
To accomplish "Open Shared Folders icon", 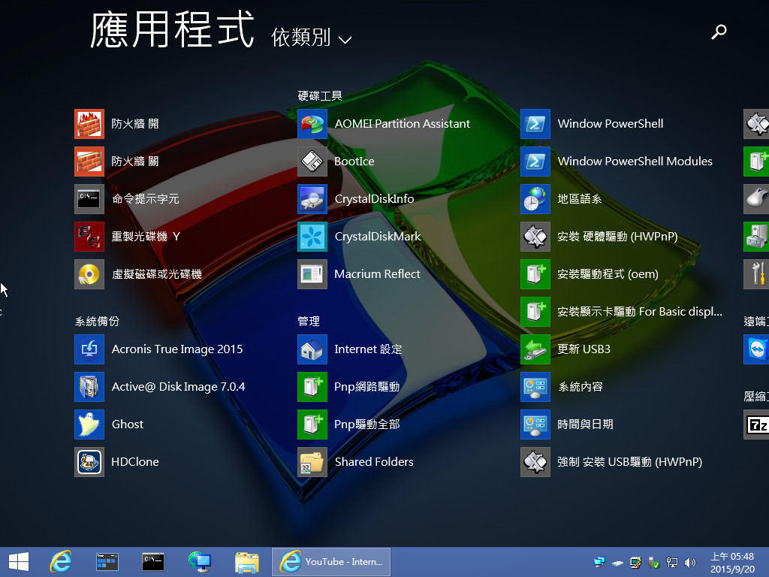I will point(312,462).
